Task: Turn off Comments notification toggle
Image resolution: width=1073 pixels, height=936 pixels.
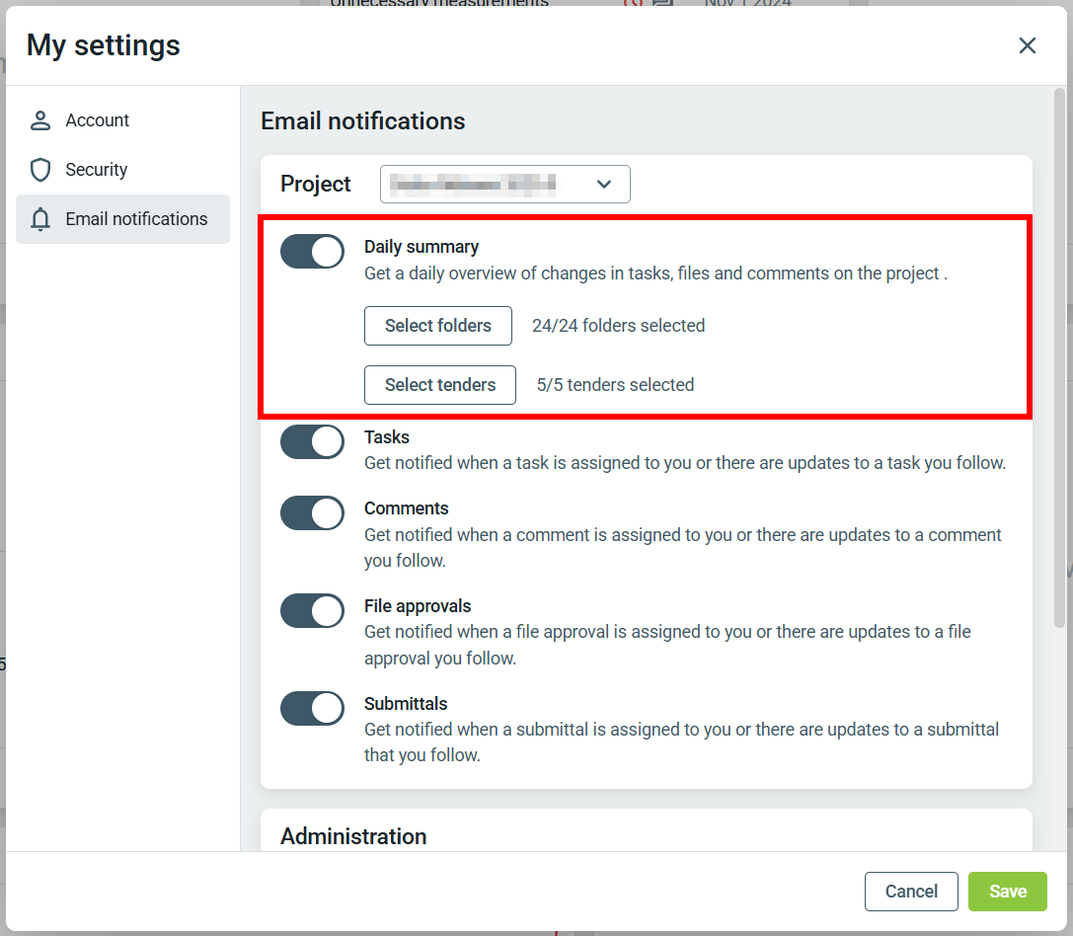Action: 312,513
